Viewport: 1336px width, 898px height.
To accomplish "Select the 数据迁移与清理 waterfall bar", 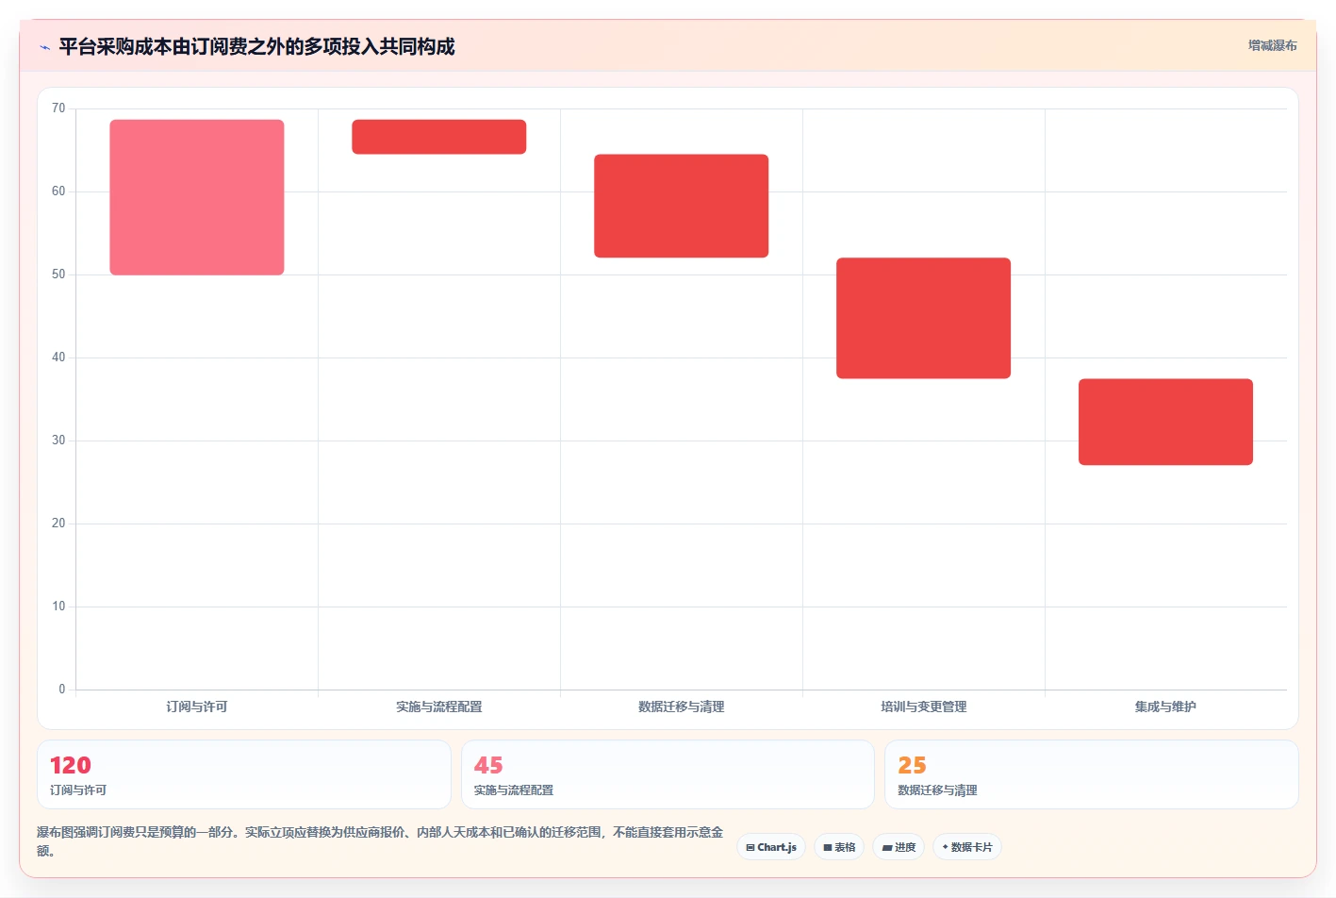I will click(682, 206).
